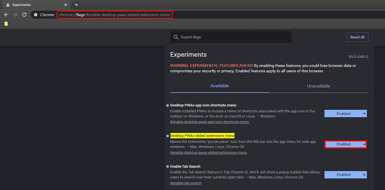
Task: Switch to the Available tab
Action: pos(220,86)
